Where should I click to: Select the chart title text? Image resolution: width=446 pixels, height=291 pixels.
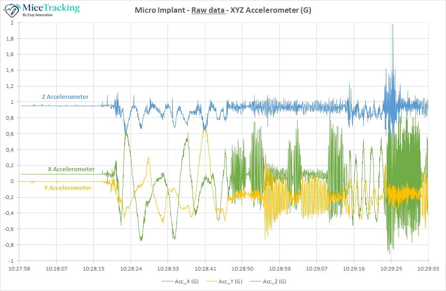coord(223,10)
